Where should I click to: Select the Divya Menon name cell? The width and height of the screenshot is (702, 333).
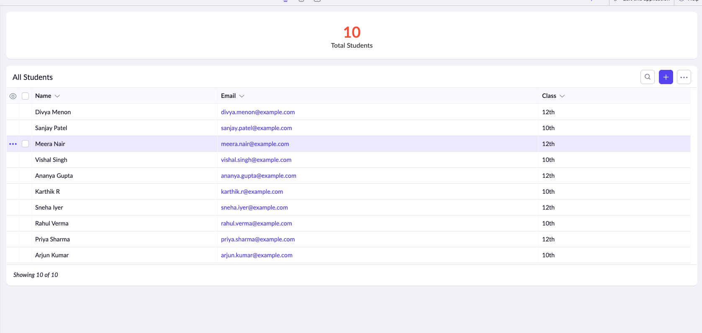(x=124, y=112)
